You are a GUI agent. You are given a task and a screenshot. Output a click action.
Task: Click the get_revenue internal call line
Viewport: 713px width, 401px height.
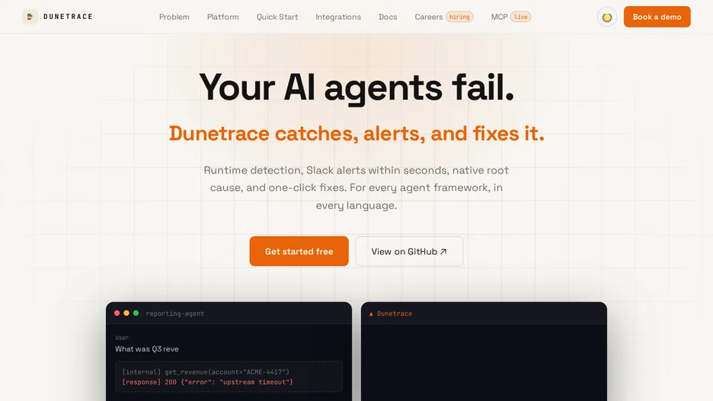click(x=206, y=372)
